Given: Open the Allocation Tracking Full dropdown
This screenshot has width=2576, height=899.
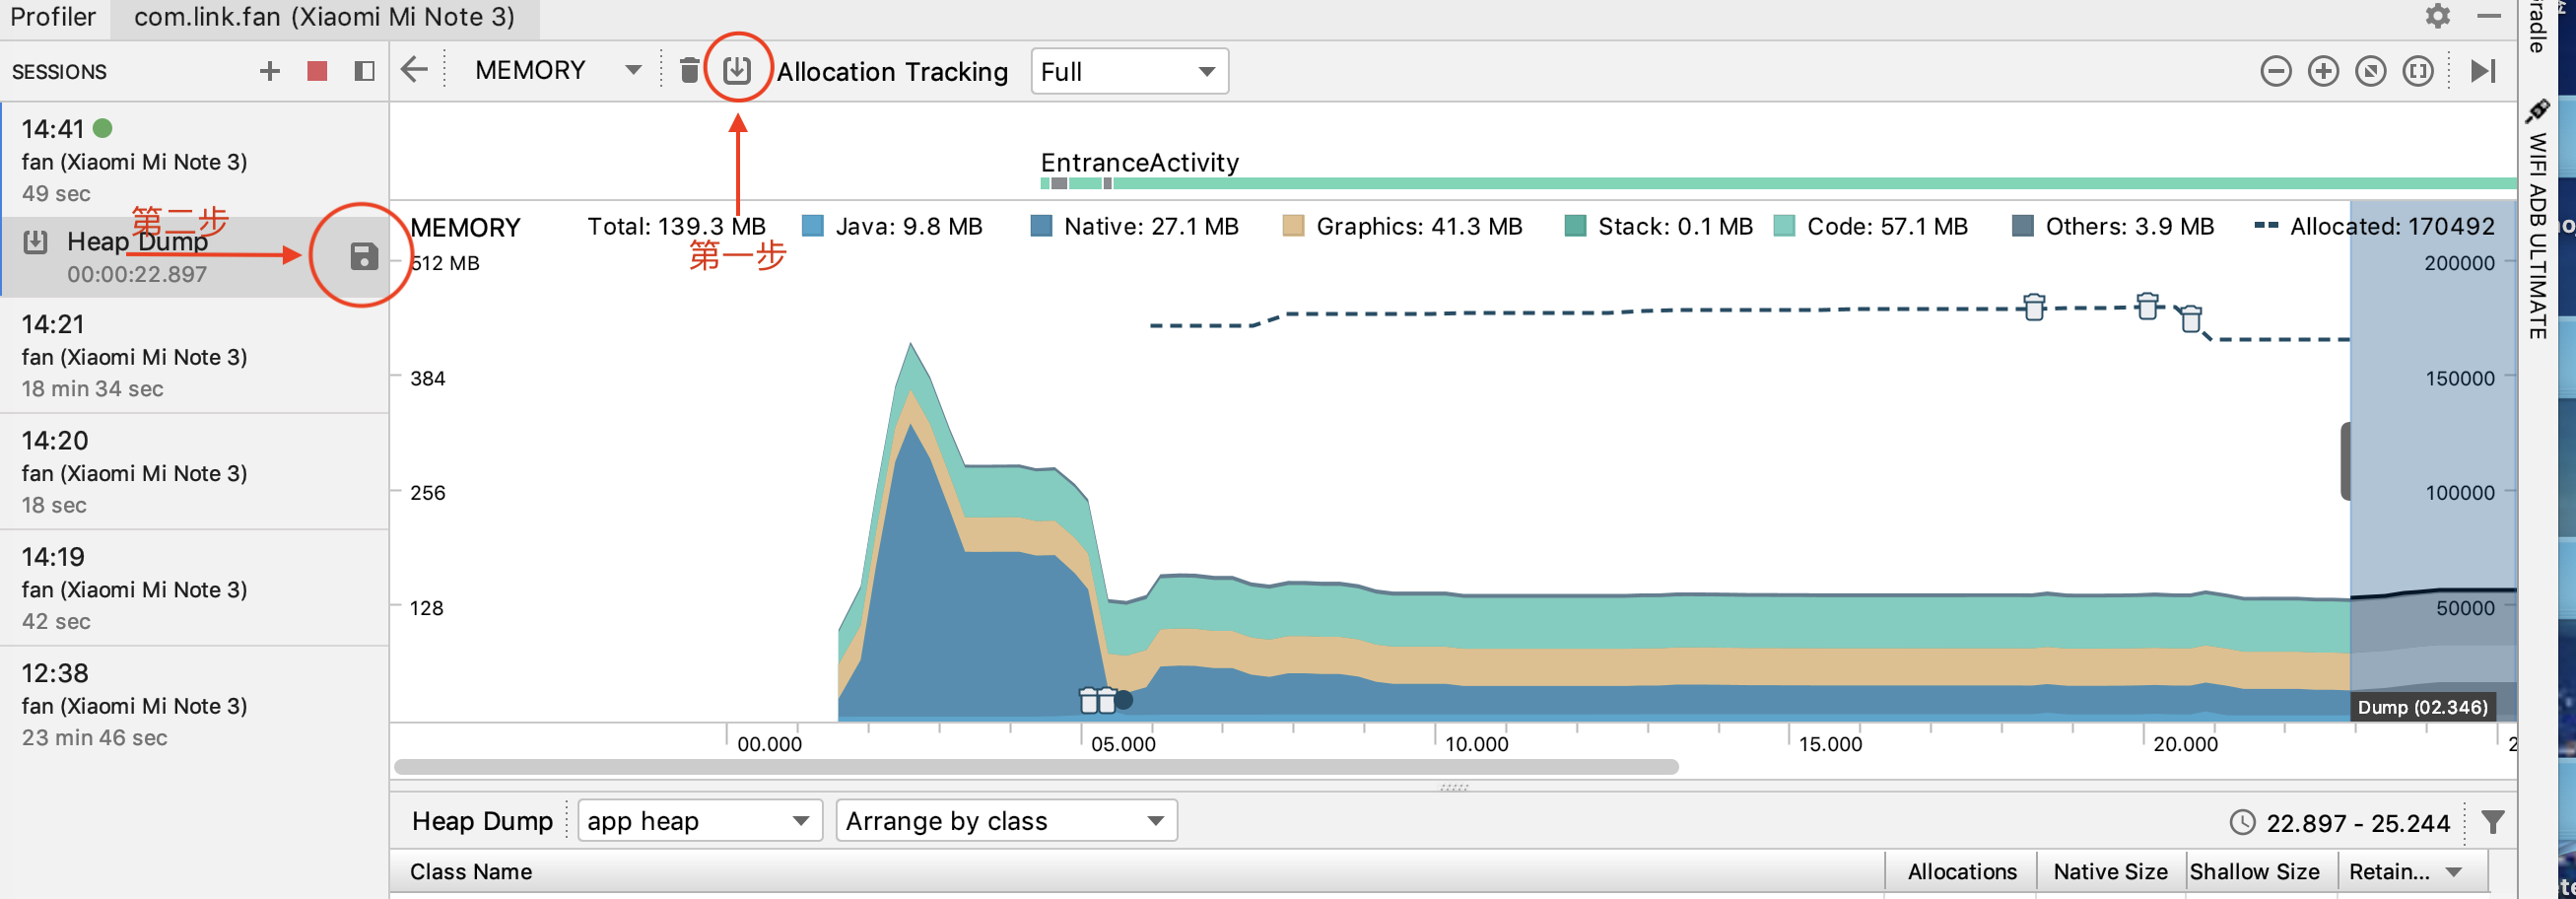Looking at the screenshot, I should click(x=1129, y=71).
